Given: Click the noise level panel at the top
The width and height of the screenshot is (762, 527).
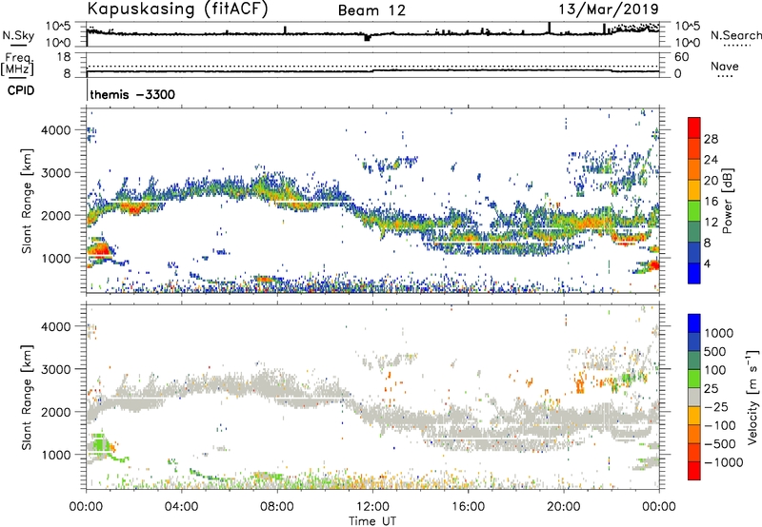Looking at the screenshot, I should (x=372, y=34).
